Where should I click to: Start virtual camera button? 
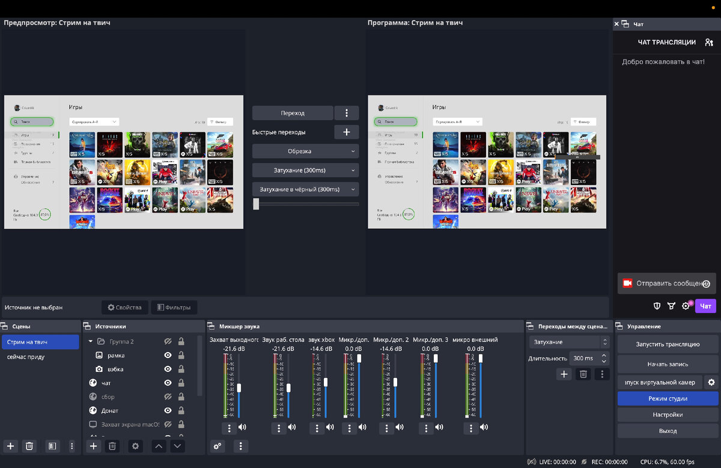(660, 382)
